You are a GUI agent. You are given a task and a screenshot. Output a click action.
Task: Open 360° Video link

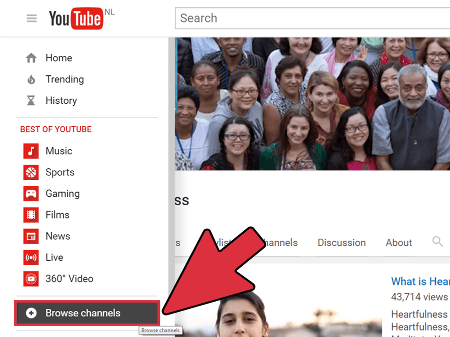(69, 279)
